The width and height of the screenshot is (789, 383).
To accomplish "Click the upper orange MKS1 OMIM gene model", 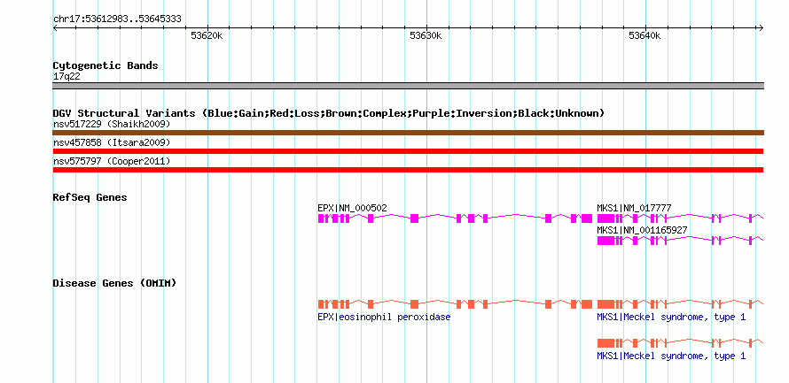I will point(680,304).
